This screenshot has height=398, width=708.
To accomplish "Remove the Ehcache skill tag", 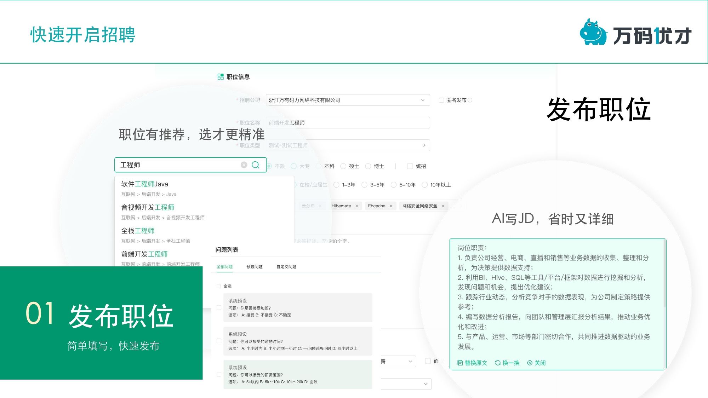I will (391, 206).
